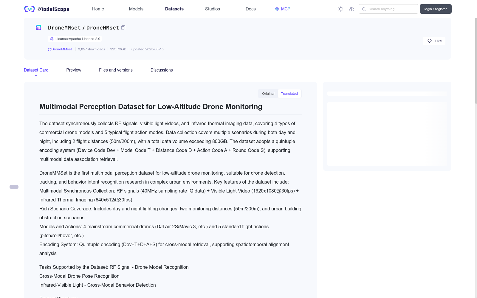Image resolution: width=477 pixels, height=298 pixels.
Task: Click the updated 2025-06-15 text
Action: (147, 49)
